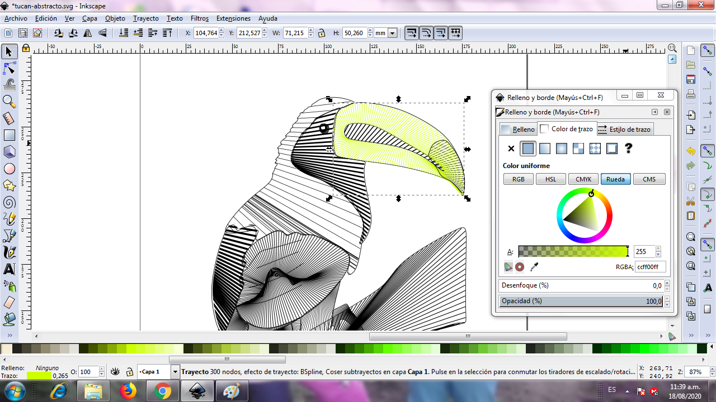Screen dimensions: 716x402
Task: Show hidden system tray icons
Action: (627, 390)
